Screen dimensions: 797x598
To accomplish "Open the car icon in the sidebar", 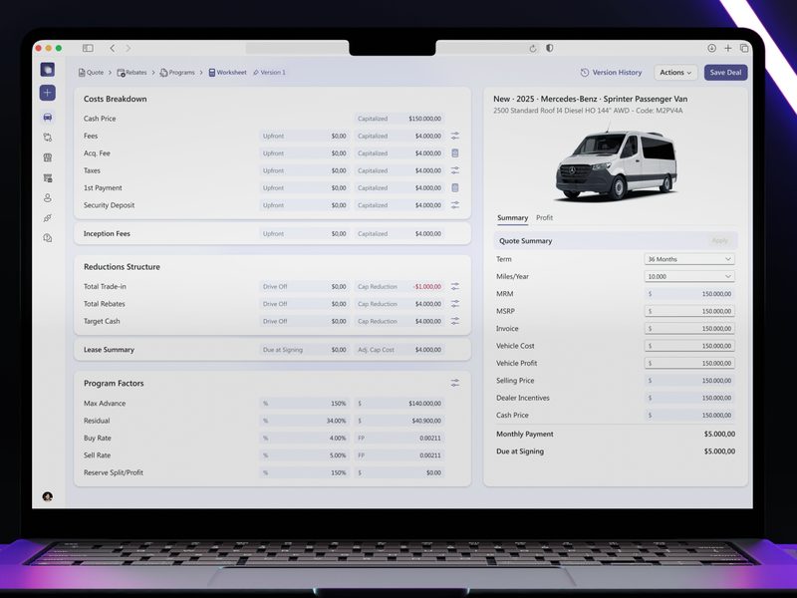I will tap(47, 117).
